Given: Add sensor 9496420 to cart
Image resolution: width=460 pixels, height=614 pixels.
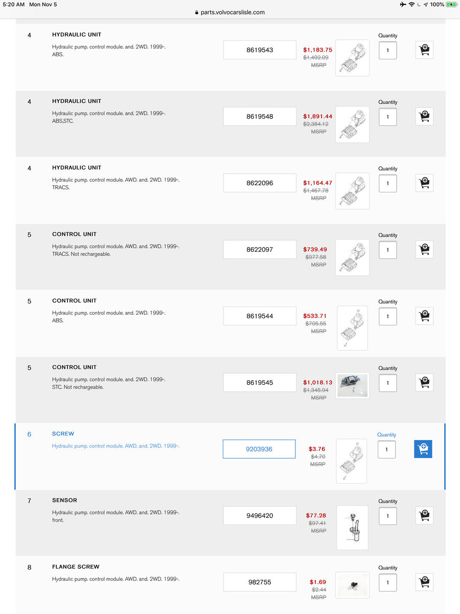Looking at the screenshot, I should 424,516.
